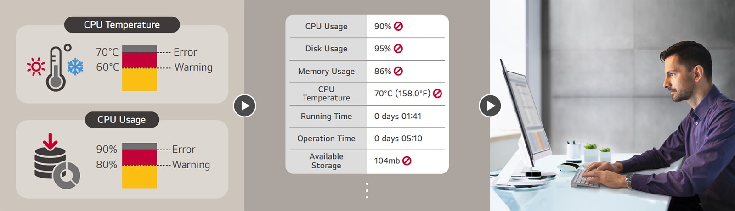The width and height of the screenshot is (735, 211).
Task: Click the error icon beside 90% CPU Usage
Action: (398, 27)
